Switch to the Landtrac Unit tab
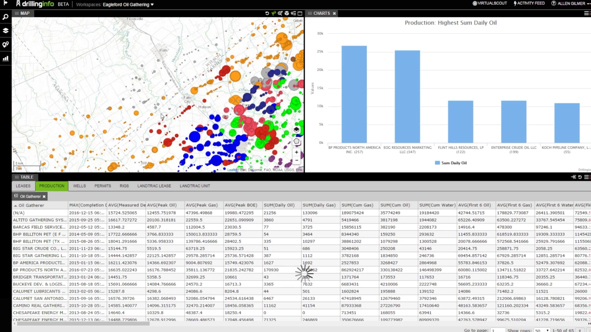 point(195,186)
